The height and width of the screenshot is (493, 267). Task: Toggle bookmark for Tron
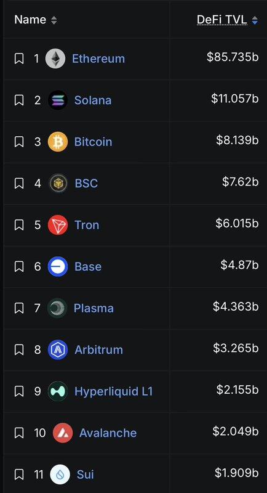pos(19,225)
